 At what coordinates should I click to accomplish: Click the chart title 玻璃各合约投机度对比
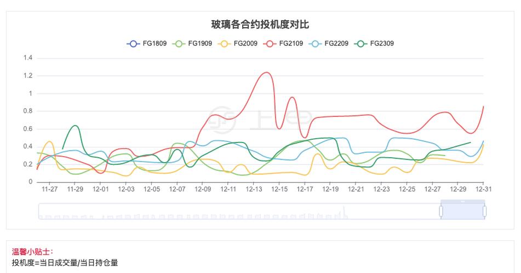(260, 25)
